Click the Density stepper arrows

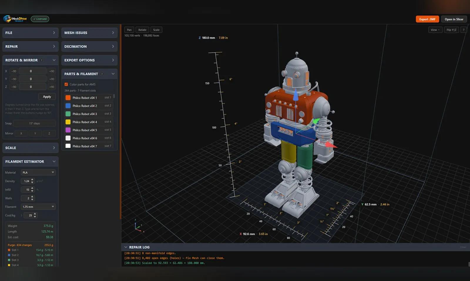pos(32,181)
